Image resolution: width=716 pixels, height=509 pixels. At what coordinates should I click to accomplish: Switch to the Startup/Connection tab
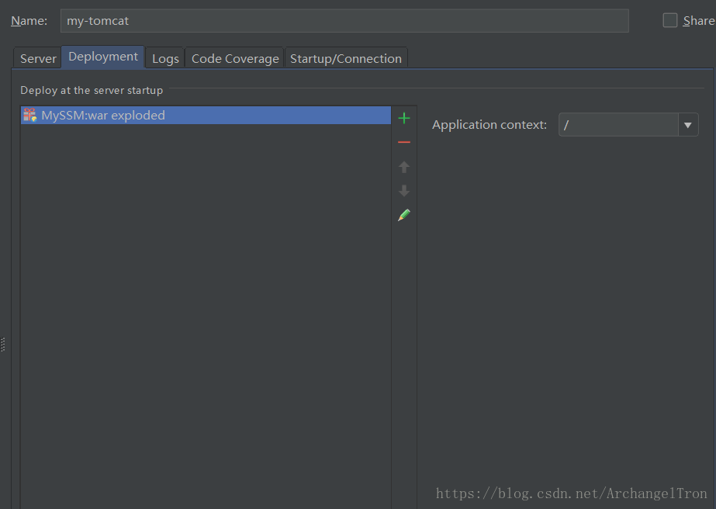coord(346,58)
